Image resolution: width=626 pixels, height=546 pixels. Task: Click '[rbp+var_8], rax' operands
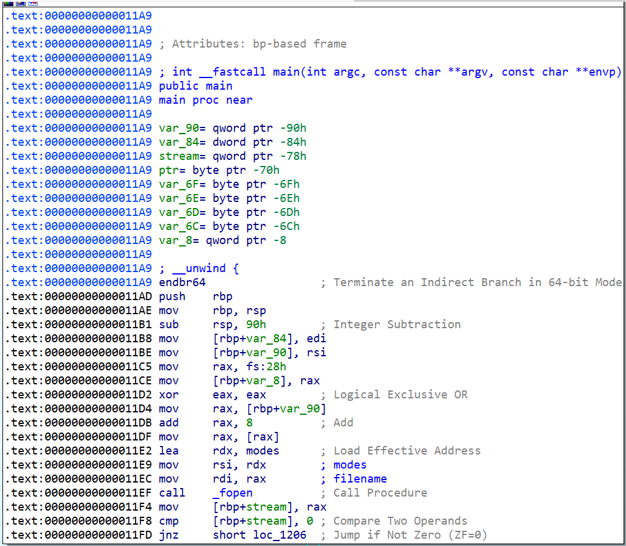[266, 381]
